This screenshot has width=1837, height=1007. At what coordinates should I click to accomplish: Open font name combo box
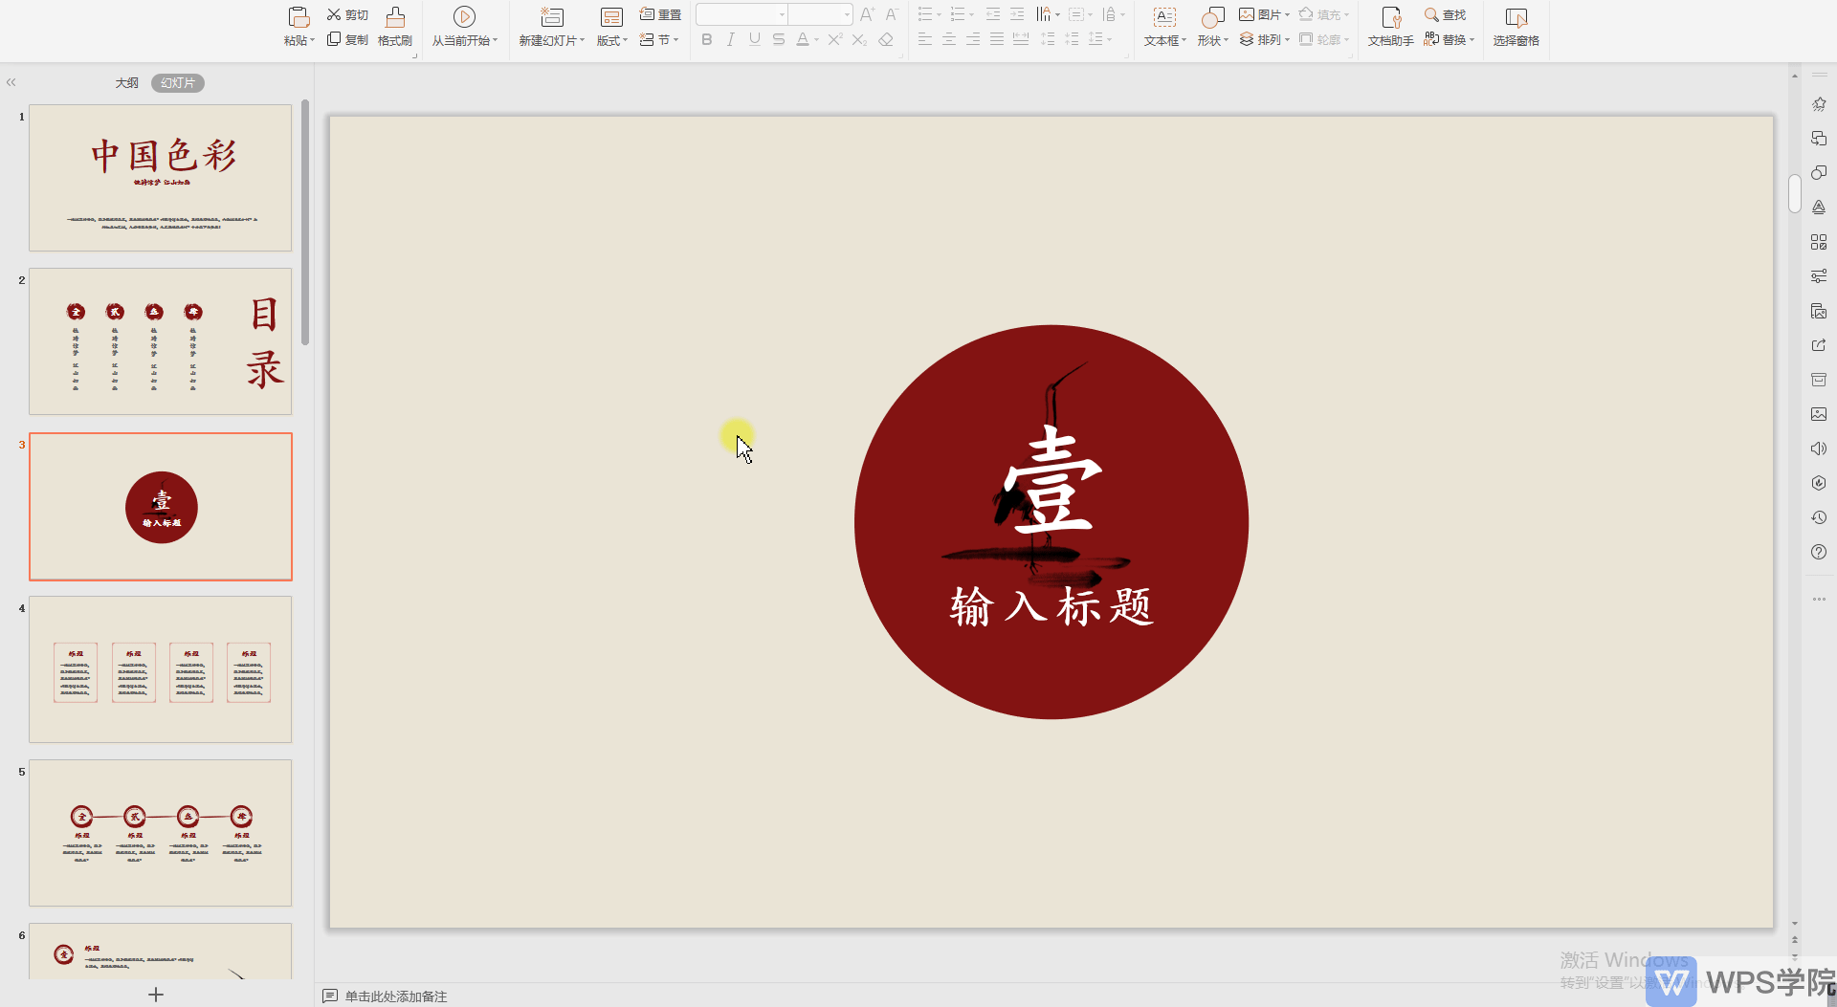[x=741, y=14]
